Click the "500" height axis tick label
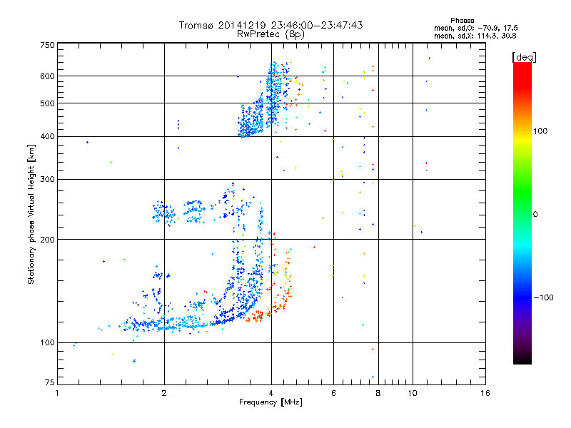The image size is (571, 428). click(47, 103)
